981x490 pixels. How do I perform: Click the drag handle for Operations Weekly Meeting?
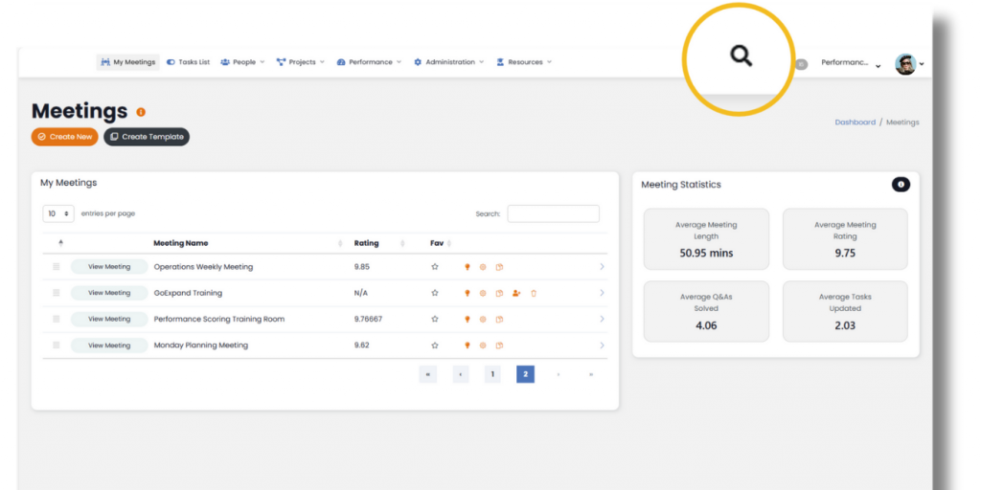pos(57,267)
